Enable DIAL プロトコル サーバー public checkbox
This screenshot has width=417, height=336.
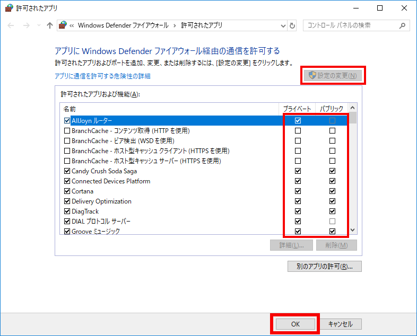click(332, 221)
